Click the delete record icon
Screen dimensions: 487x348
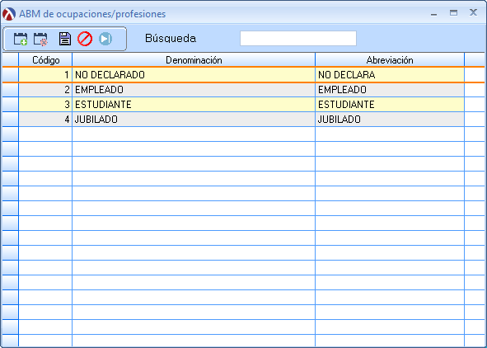pyautogui.click(x=40, y=39)
